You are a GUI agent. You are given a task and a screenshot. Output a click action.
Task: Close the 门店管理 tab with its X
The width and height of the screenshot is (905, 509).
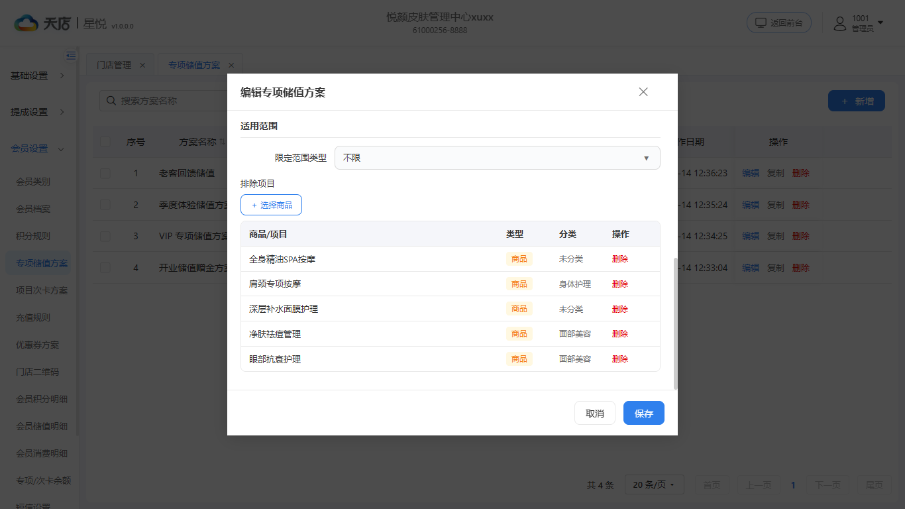tap(142, 65)
